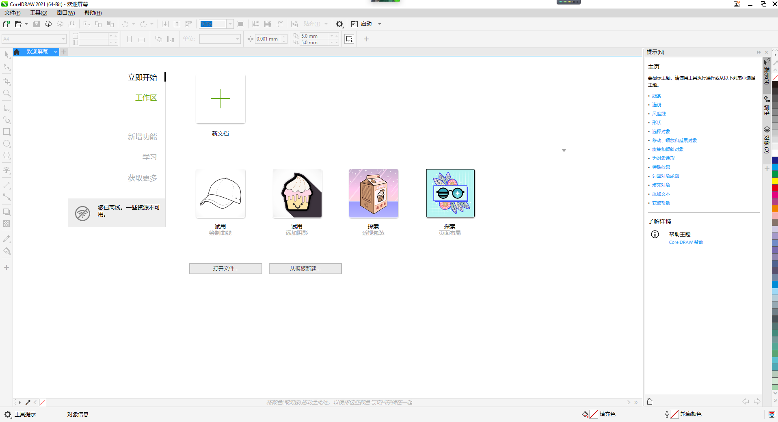This screenshot has height=422, width=778.
Task: Select the Rectangle tool
Action: (6, 131)
